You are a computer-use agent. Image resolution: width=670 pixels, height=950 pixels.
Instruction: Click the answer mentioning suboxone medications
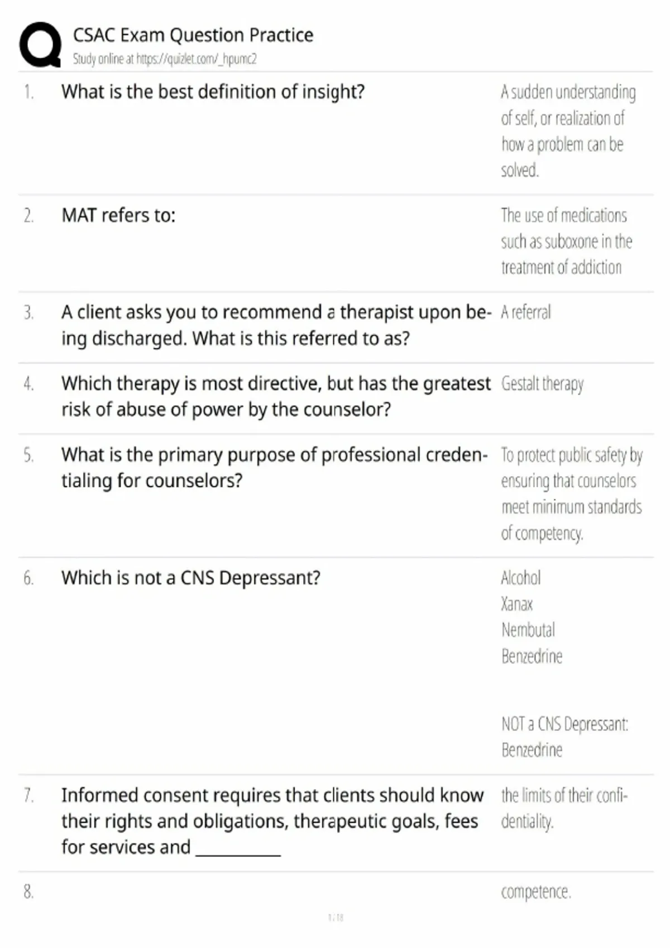pyautogui.click(x=566, y=241)
